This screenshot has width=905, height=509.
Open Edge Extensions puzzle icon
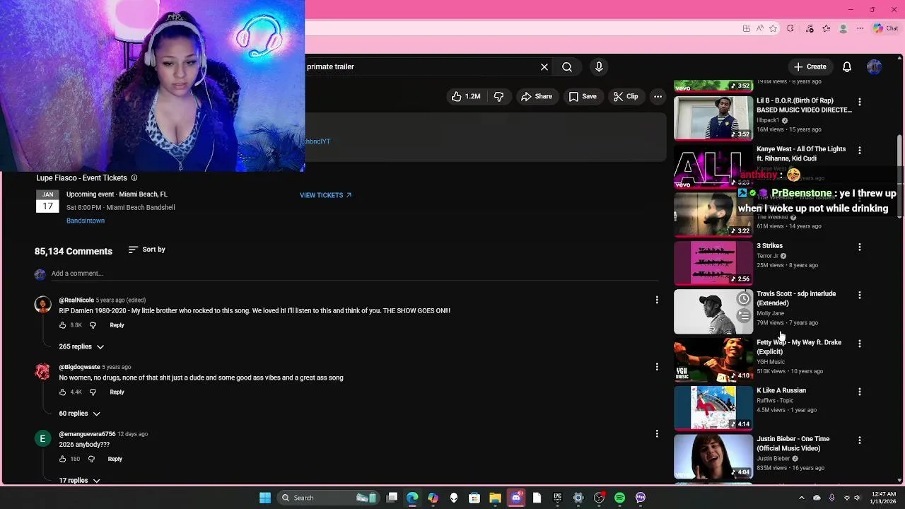coord(790,28)
